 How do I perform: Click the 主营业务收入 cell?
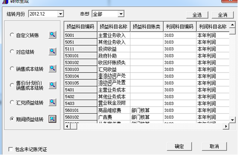tap(114, 35)
